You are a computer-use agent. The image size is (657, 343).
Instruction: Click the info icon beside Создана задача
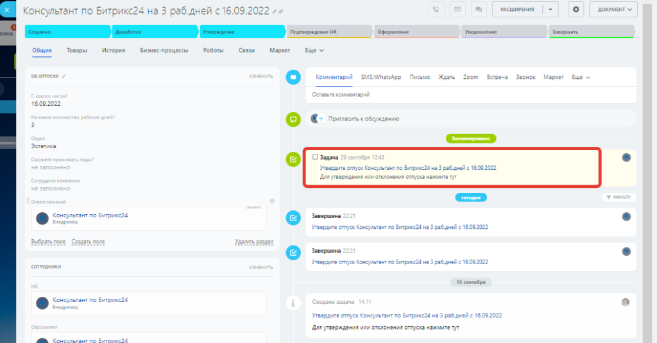[x=293, y=303]
